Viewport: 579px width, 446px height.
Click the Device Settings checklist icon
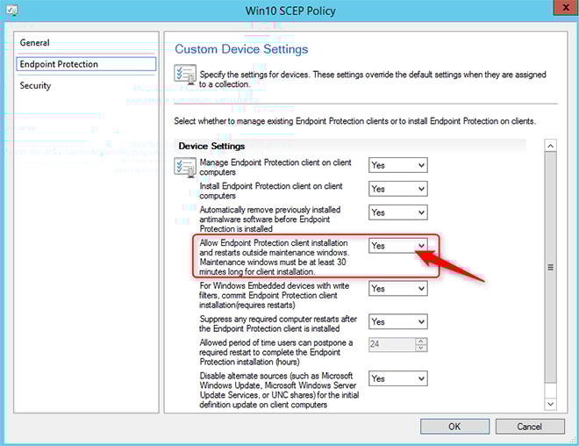tap(186, 167)
